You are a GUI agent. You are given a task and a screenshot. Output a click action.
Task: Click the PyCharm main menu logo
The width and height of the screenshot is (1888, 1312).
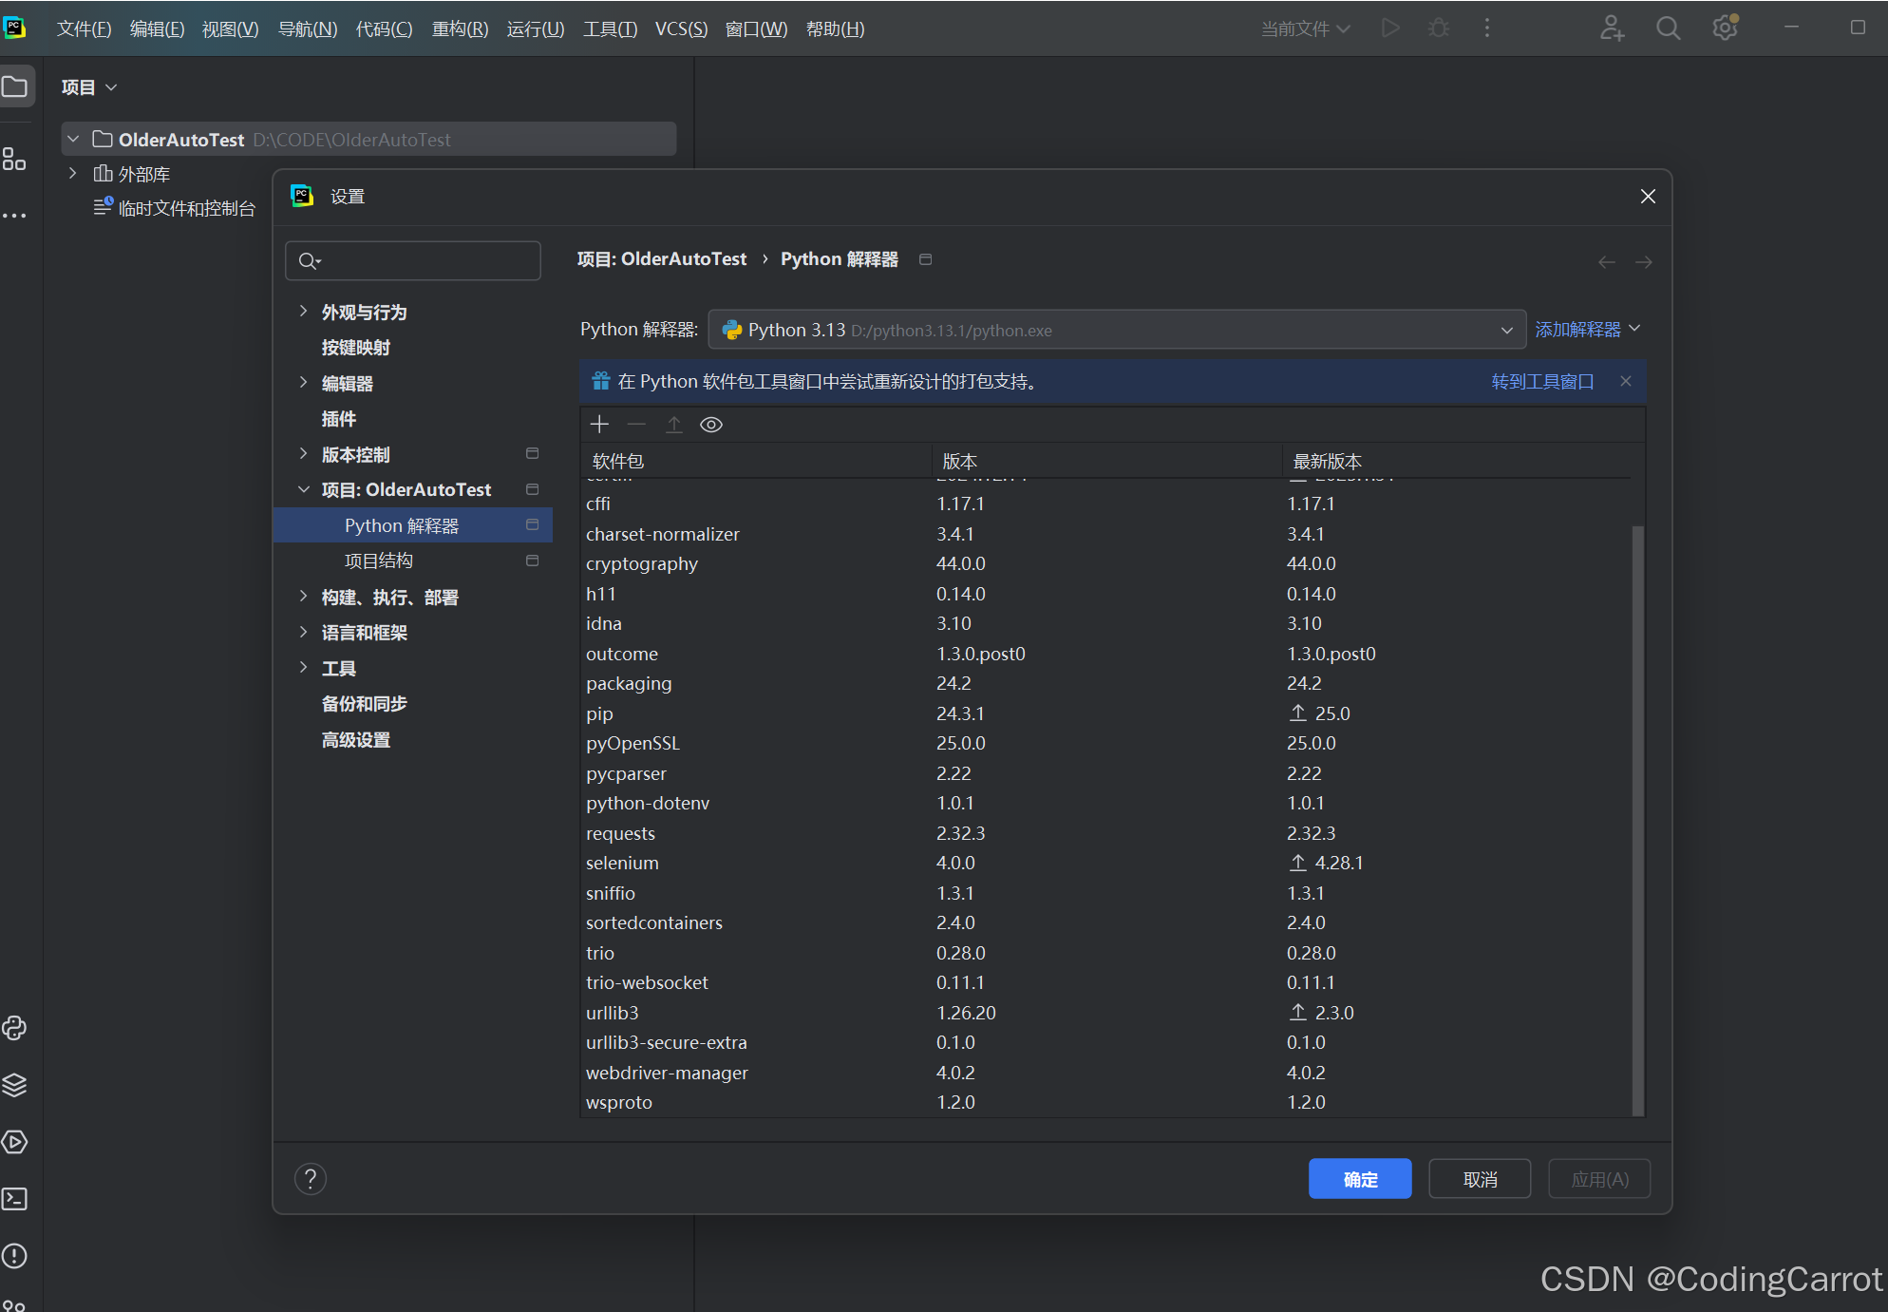14,29
